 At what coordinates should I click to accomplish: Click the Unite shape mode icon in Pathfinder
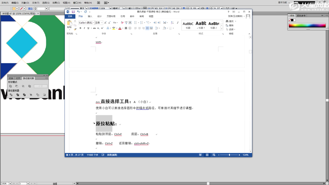pyautogui.click(x=10, y=86)
